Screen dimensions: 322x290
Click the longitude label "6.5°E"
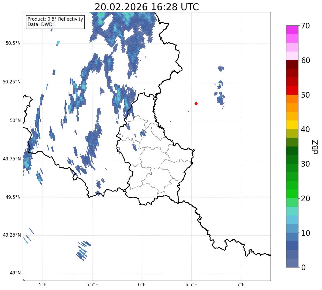coord(191,285)
